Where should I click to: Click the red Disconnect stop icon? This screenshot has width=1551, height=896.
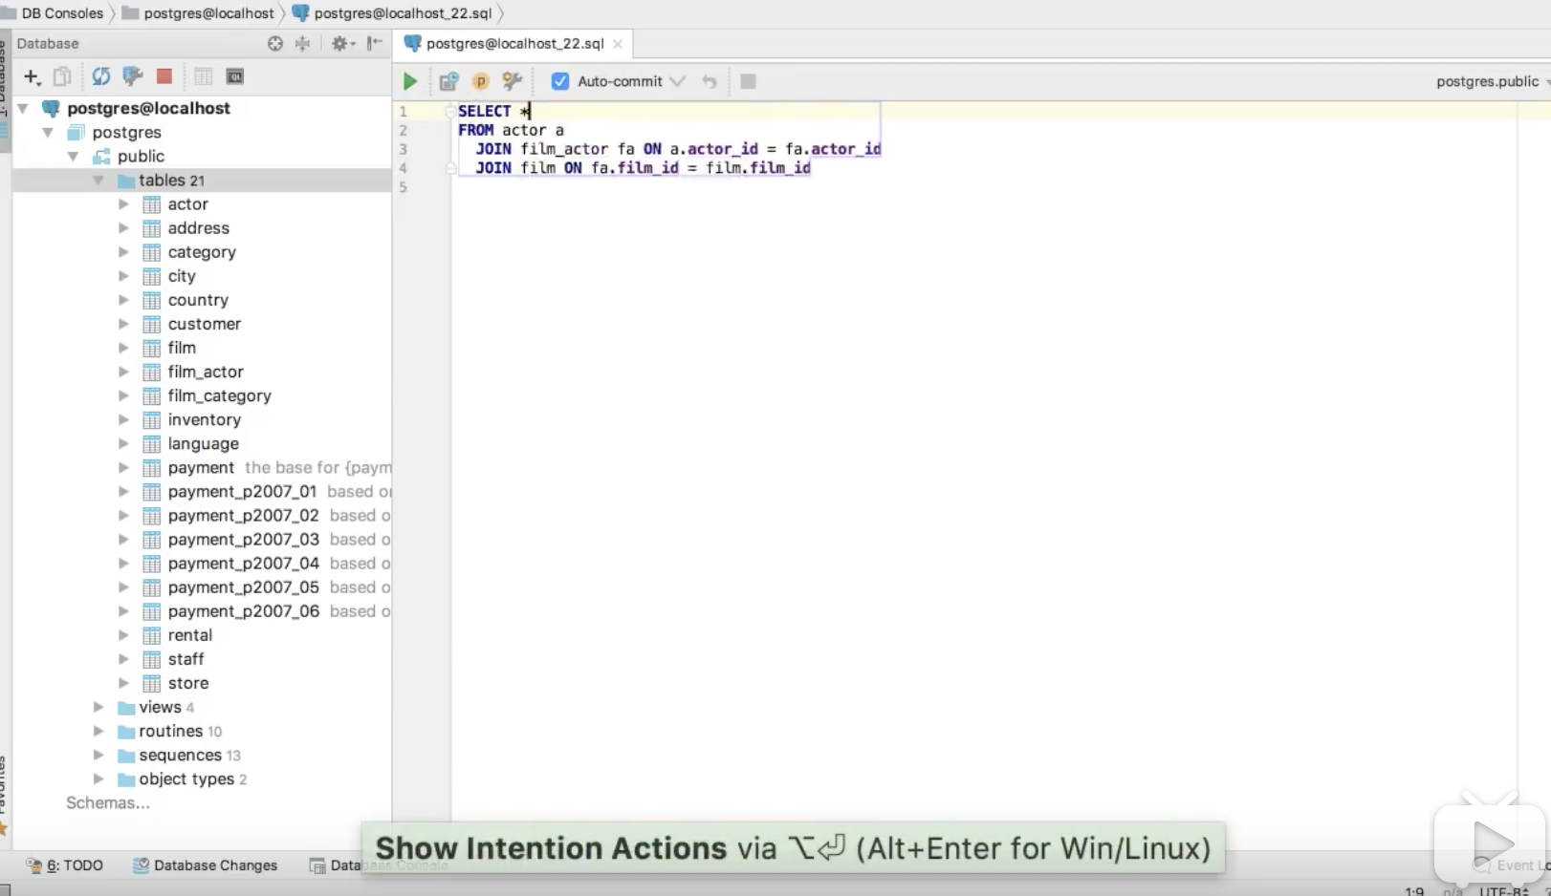point(164,76)
